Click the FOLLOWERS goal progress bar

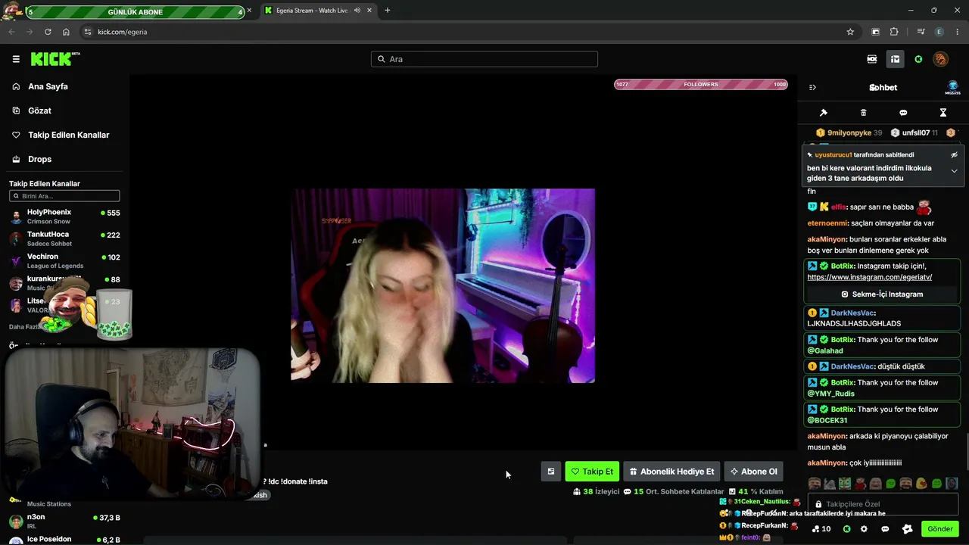[x=701, y=85]
